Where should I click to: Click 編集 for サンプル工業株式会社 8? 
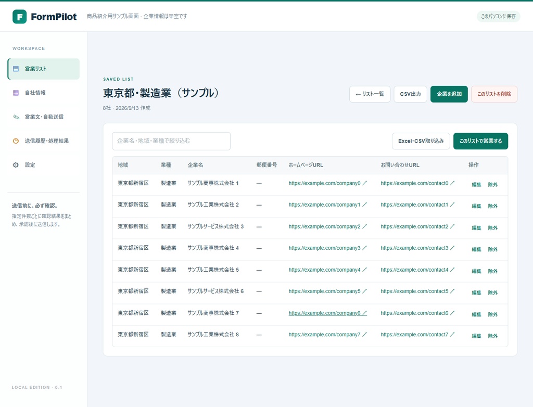pos(476,336)
